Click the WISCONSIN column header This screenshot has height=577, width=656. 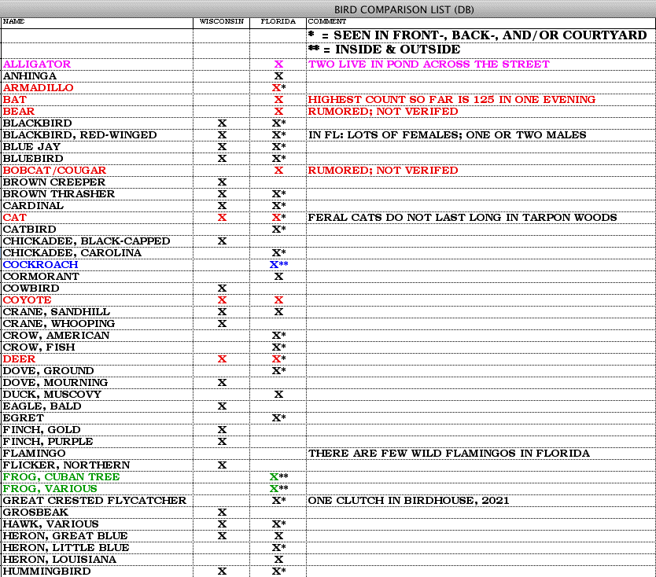pos(222,21)
